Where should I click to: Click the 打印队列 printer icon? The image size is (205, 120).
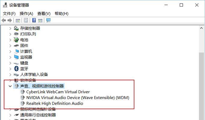click(x=16, y=34)
